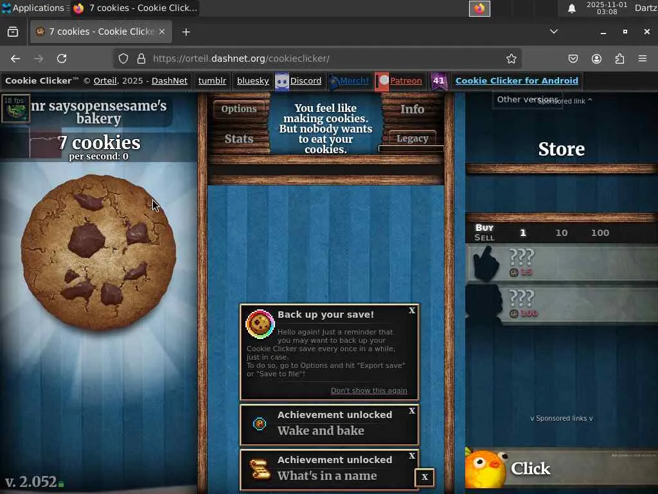Screen dimensions: 658x494
Task: Focus the URL address bar
Action: click(319, 59)
